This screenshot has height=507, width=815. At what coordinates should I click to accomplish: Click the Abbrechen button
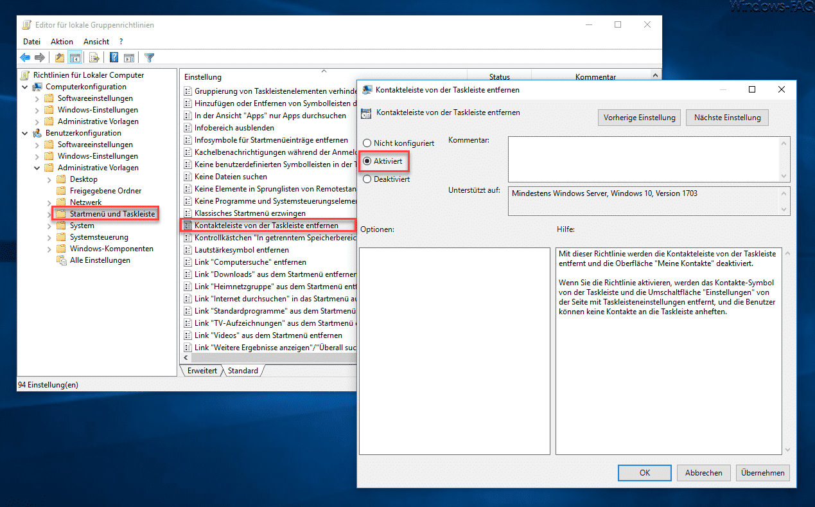click(x=704, y=473)
